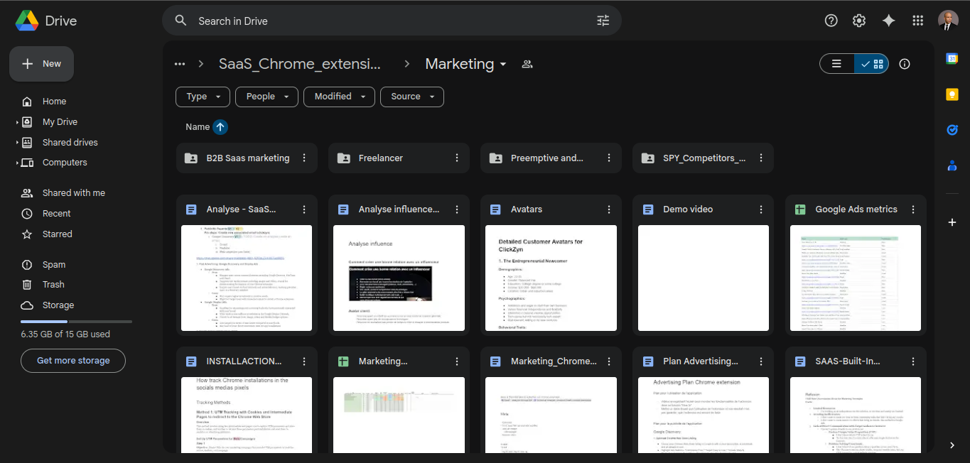Expand the My Drive tree

click(x=17, y=122)
